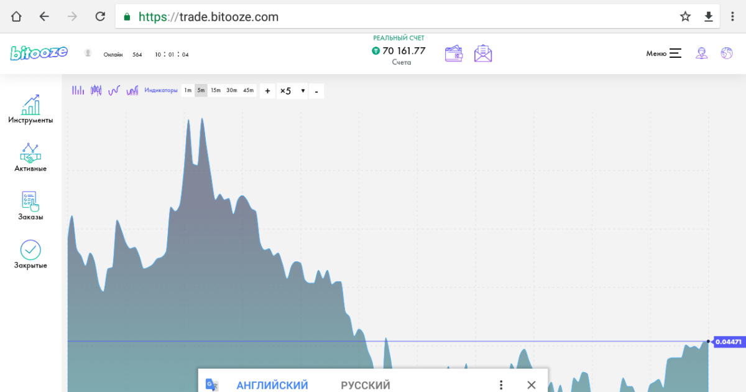Select the area chart type icon
746x392 pixels.
(x=132, y=91)
